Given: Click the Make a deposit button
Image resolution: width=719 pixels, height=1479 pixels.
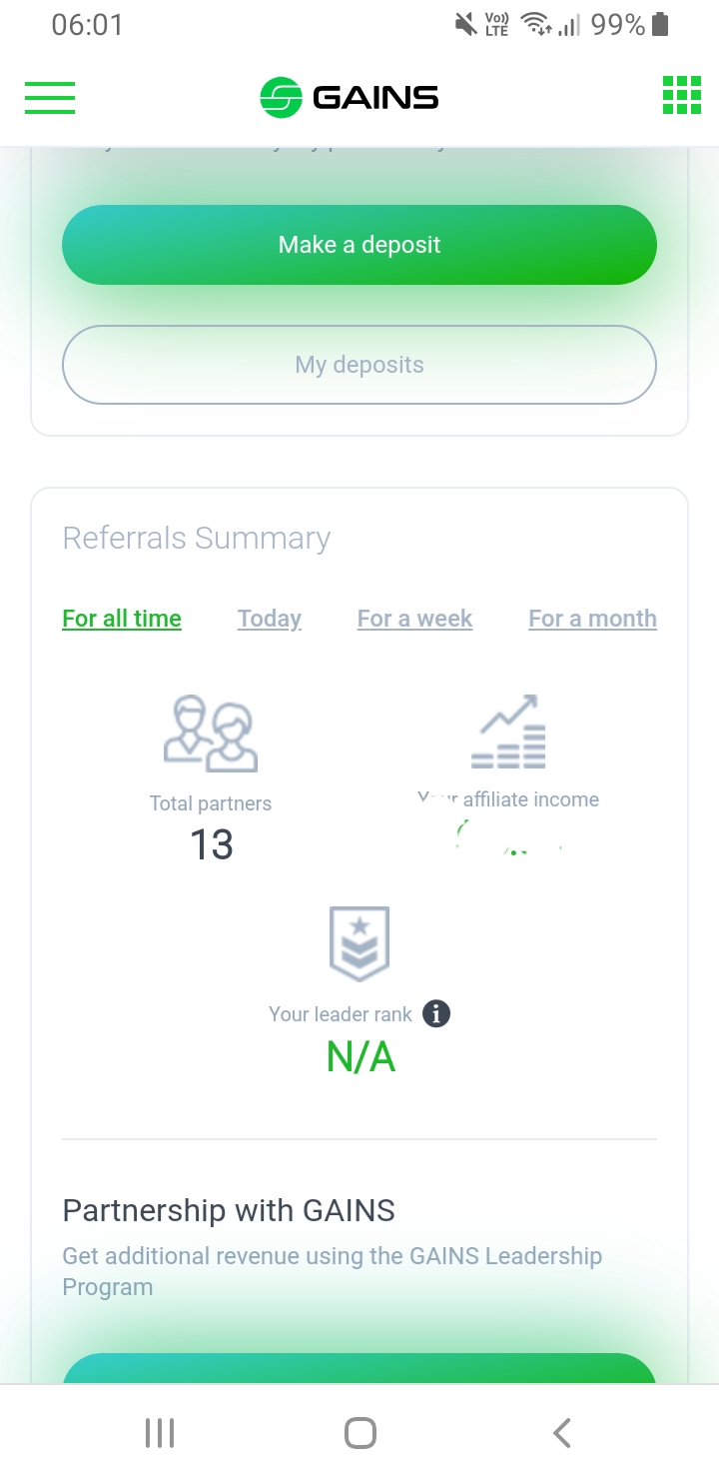Looking at the screenshot, I should (359, 245).
